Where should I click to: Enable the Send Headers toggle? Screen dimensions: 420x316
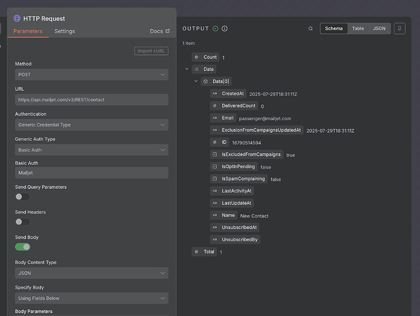coord(23,222)
